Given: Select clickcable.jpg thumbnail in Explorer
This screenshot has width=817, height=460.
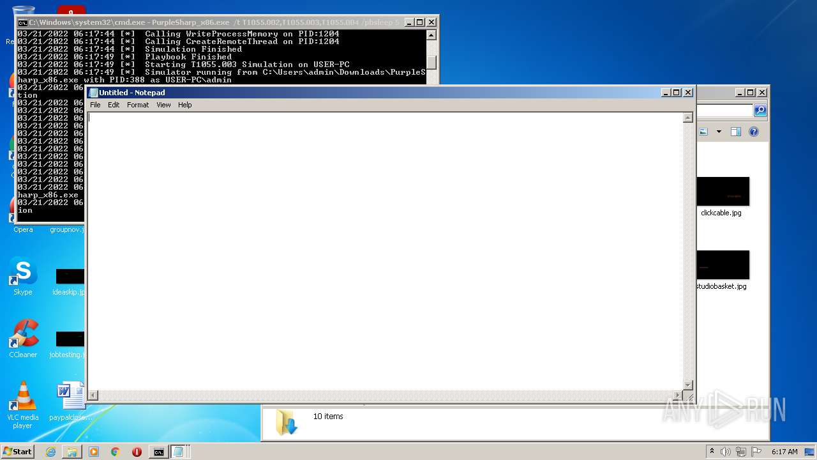Looking at the screenshot, I should (x=723, y=192).
